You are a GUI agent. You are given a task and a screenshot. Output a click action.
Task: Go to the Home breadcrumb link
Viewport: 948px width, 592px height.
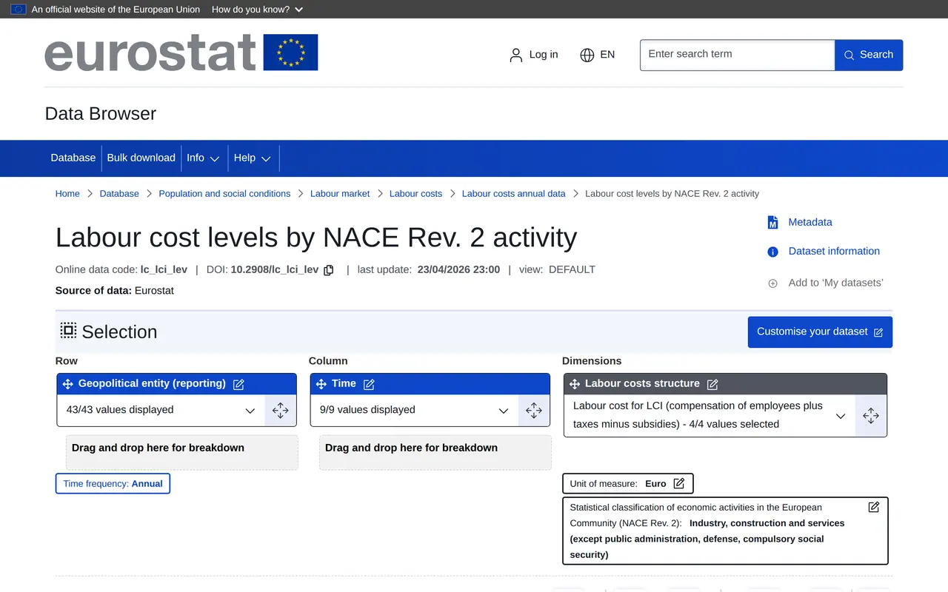(67, 194)
